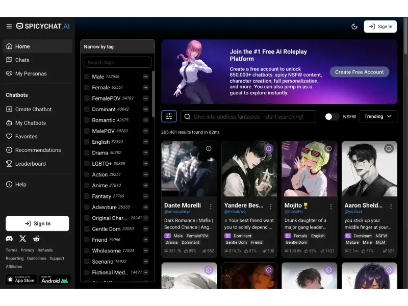Tick the Anime tag checkbox
Image resolution: width=408 pixels, height=306 pixels.
[x=87, y=185]
